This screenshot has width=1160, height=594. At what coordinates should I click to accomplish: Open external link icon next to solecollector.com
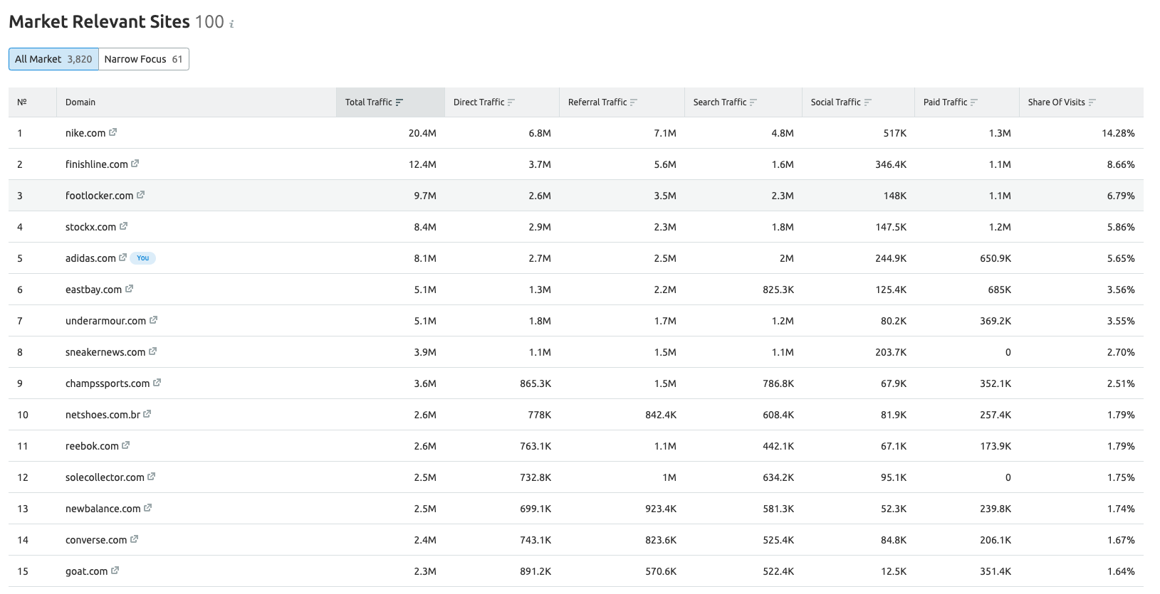click(151, 477)
